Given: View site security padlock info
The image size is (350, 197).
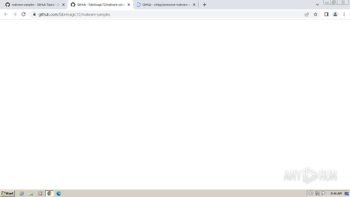Looking at the screenshot, I should (x=34, y=14).
